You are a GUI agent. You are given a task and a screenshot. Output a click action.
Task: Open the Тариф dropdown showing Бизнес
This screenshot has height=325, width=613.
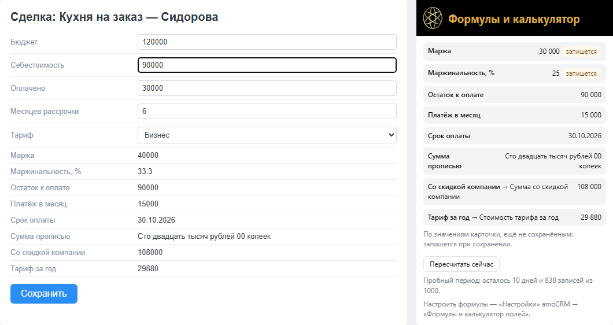(267, 135)
